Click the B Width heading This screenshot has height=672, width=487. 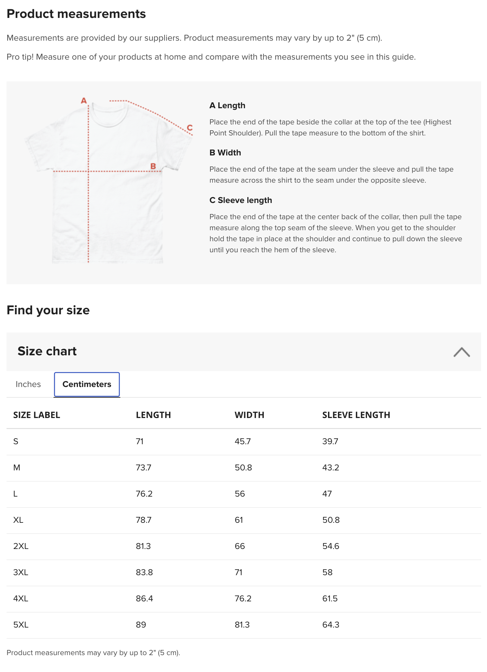pyautogui.click(x=225, y=153)
